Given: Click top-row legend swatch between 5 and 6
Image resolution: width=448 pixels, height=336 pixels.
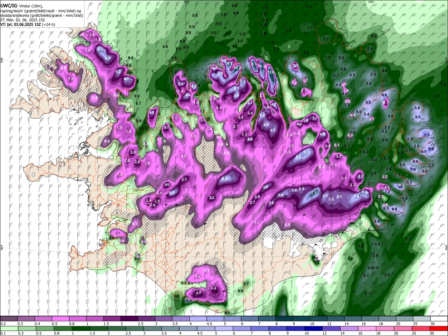Looking at the screenshot, I should click(232, 319).
